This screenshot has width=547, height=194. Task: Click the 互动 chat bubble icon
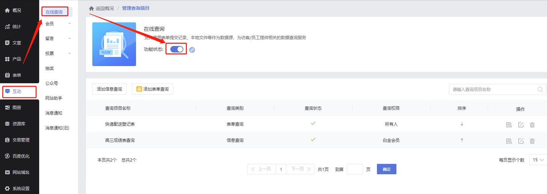7,91
